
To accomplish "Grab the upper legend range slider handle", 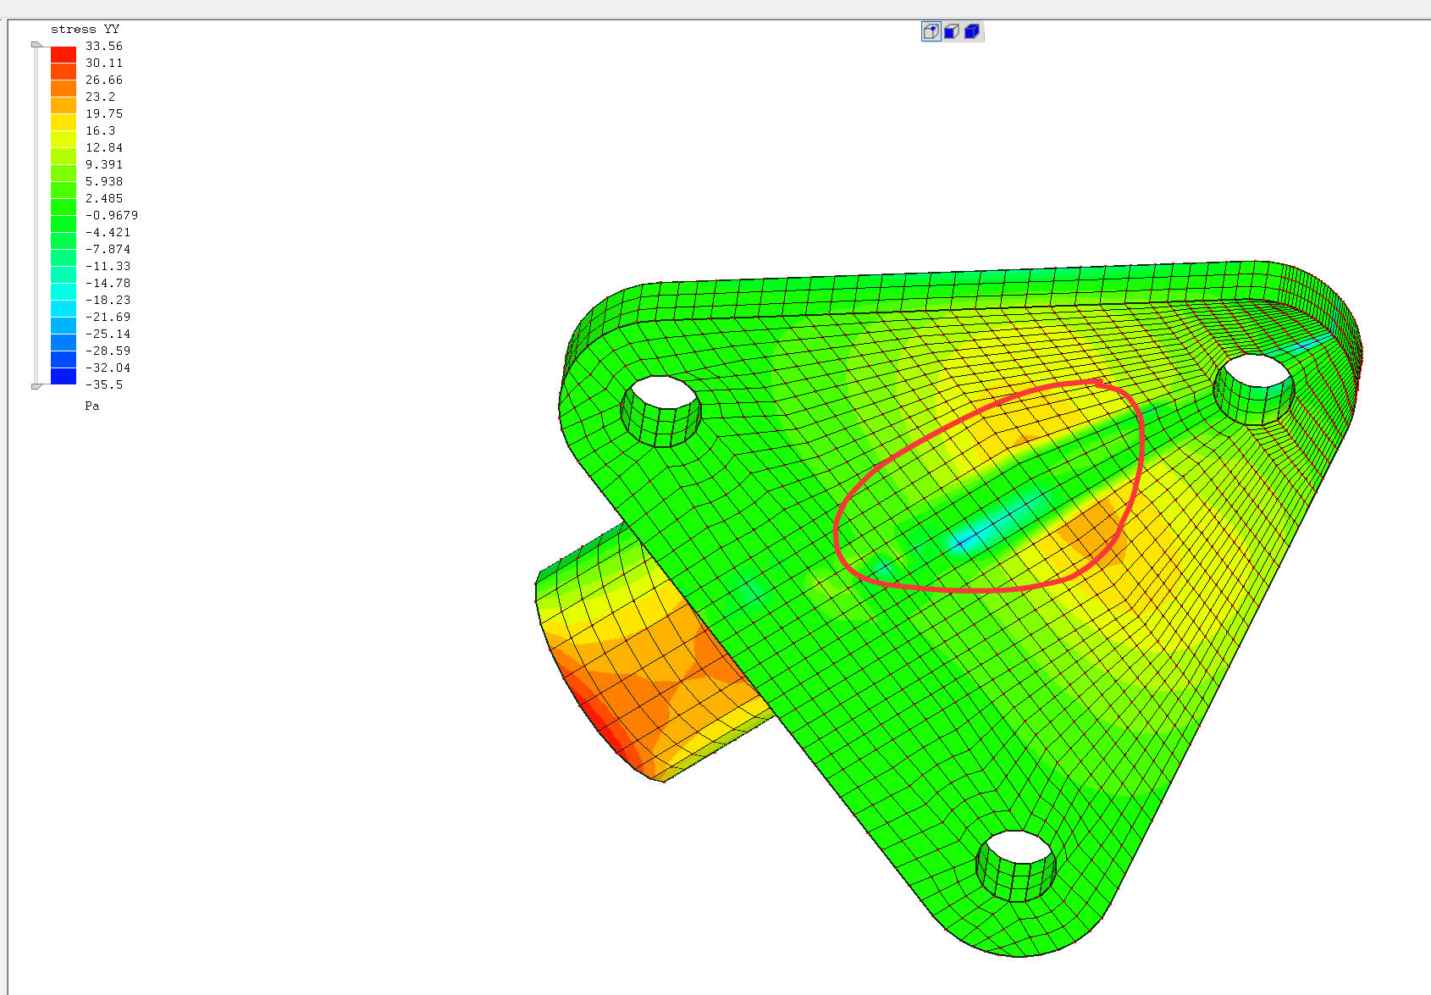I will 36,45.
